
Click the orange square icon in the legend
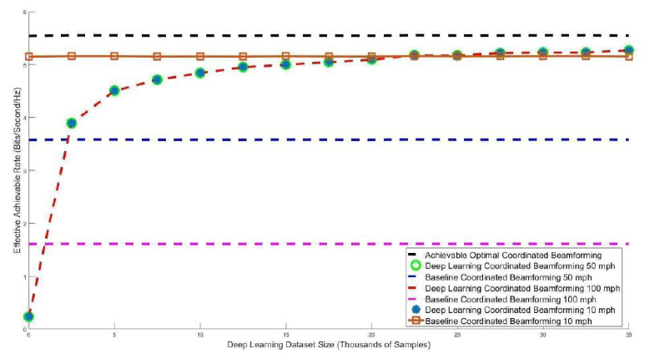click(x=415, y=321)
